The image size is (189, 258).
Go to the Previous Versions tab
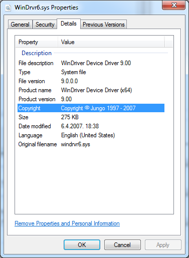103,25
